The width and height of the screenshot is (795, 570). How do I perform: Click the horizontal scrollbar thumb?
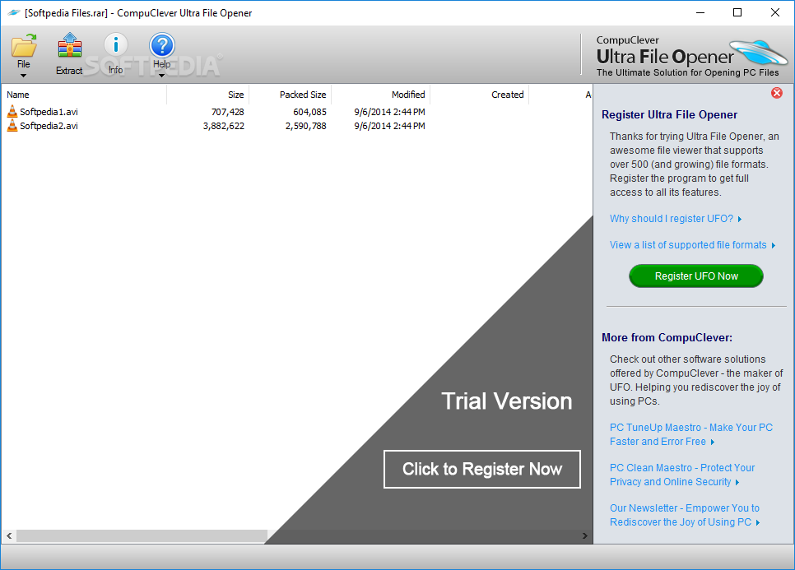pos(142,535)
